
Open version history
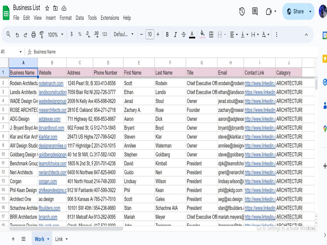click(242, 11)
